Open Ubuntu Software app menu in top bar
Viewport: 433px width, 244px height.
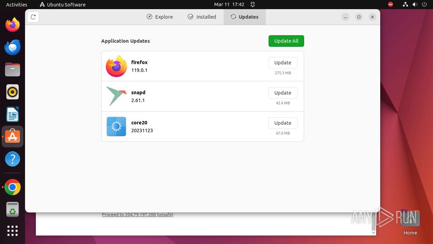click(x=63, y=4)
